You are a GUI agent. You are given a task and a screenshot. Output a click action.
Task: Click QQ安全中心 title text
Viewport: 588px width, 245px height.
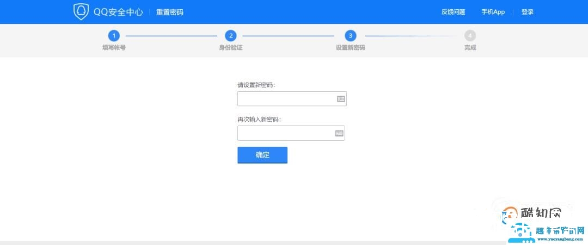coord(118,12)
